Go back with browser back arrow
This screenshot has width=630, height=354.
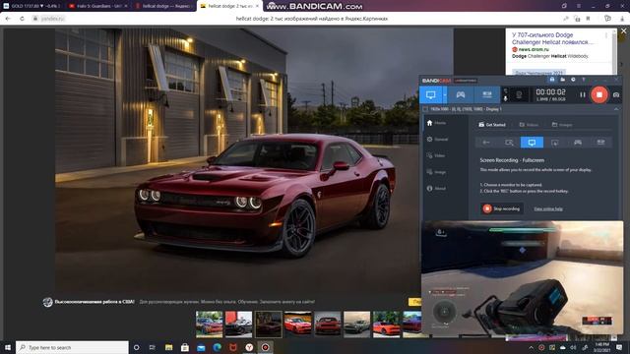(8, 19)
